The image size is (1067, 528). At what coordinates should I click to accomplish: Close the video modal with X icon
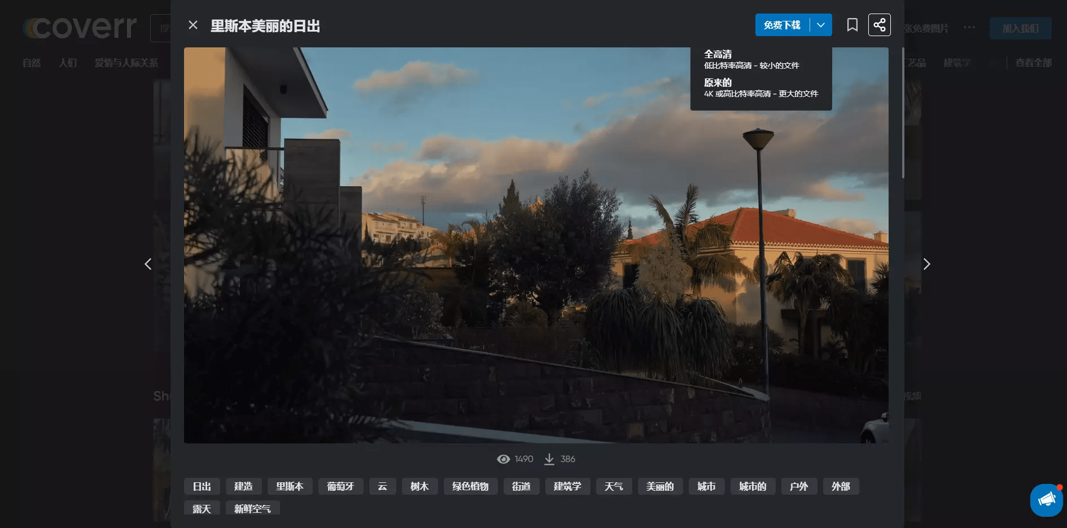coord(193,25)
